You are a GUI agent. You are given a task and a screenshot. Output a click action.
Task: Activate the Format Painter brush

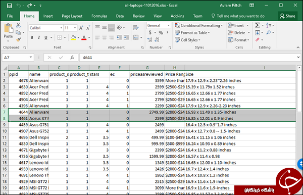click(x=18, y=39)
